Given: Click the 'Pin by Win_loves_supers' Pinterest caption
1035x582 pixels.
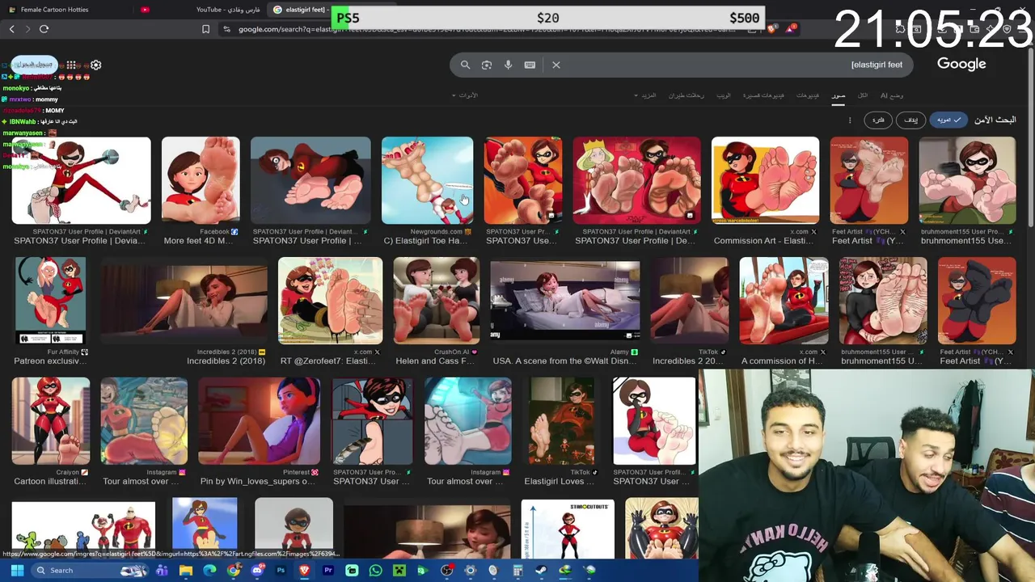Looking at the screenshot, I should (258, 481).
